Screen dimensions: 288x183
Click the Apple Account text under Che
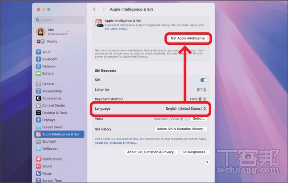tap(58, 34)
